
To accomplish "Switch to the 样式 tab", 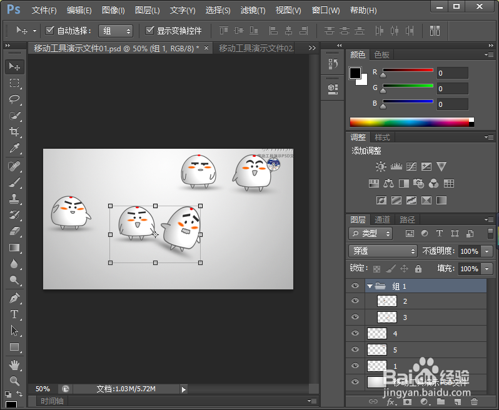I will (x=382, y=137).
